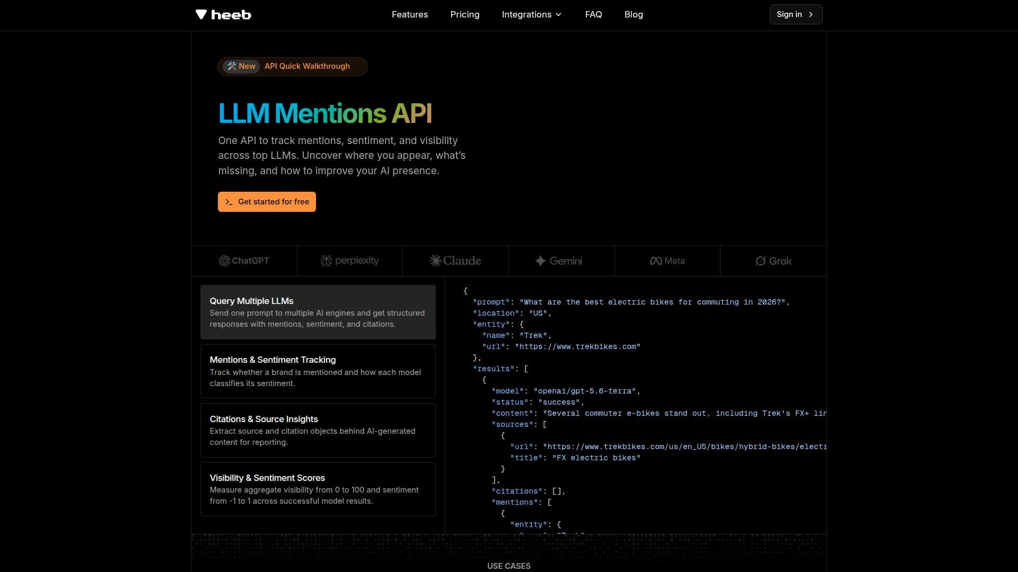This screenshot has width=1018, height=572.
Task: Click the "prompt" line in JSON code
Action: 631,302
